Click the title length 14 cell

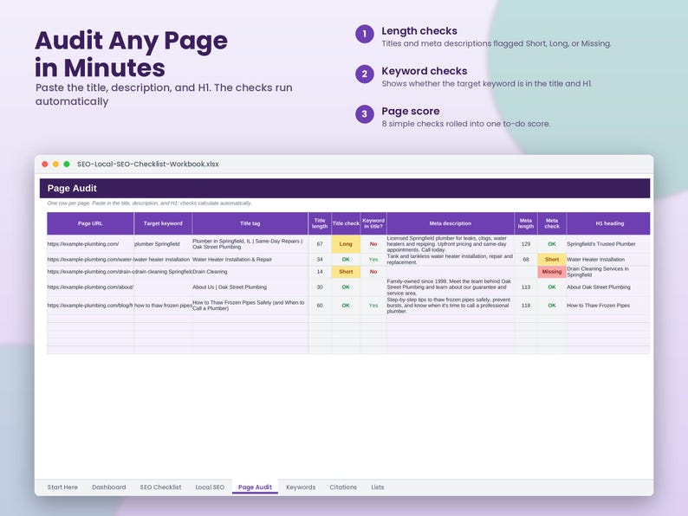point(320,272)
